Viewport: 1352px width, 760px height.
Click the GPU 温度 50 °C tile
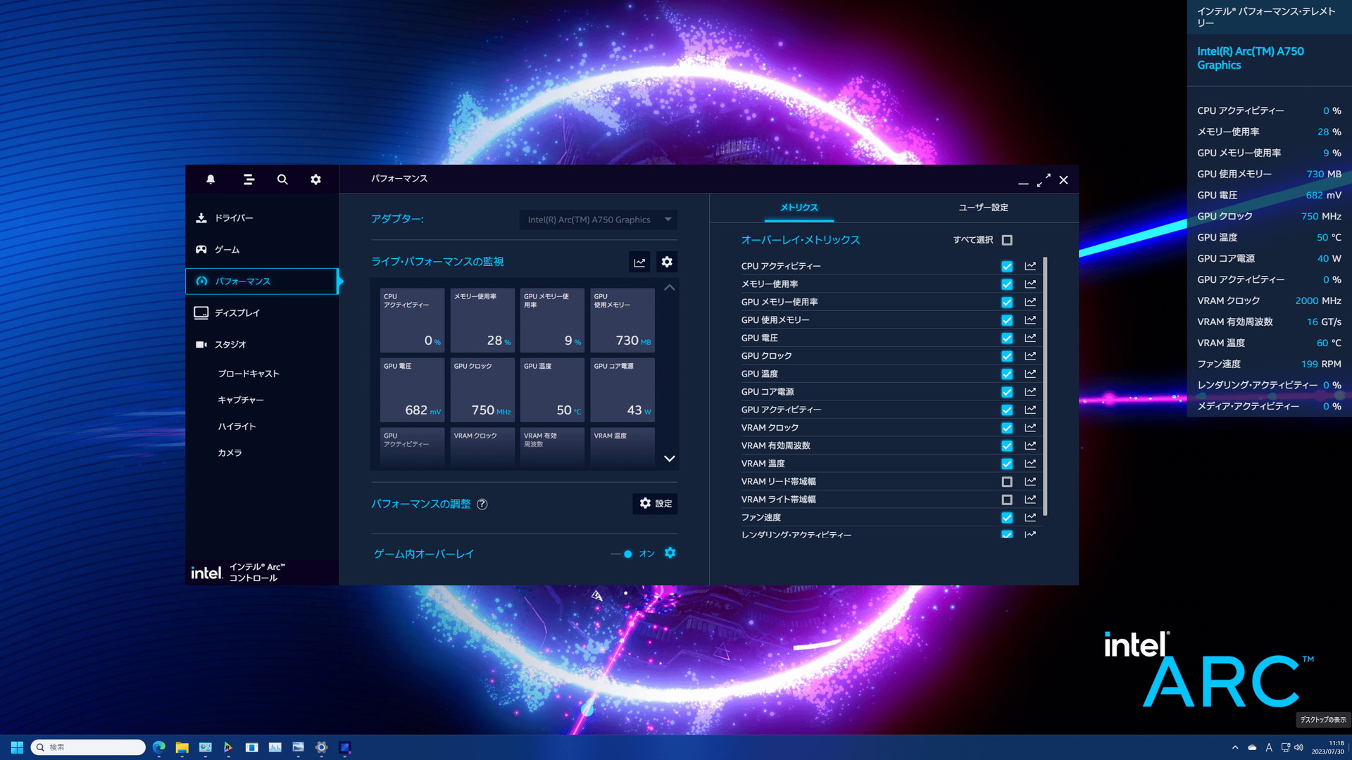(553, 390)
